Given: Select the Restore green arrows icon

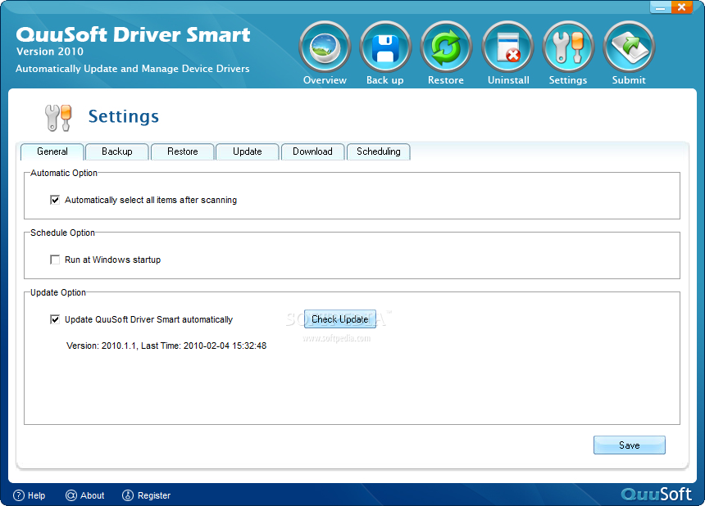Looking at the screenshot, I should (446, 47).
